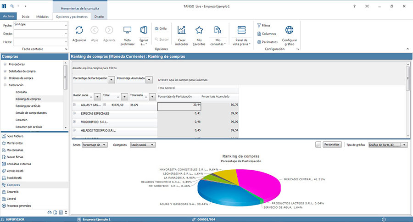Open the Filtros funnel option
The width and height of the screenshot is (413, 222).
point(264,25)
